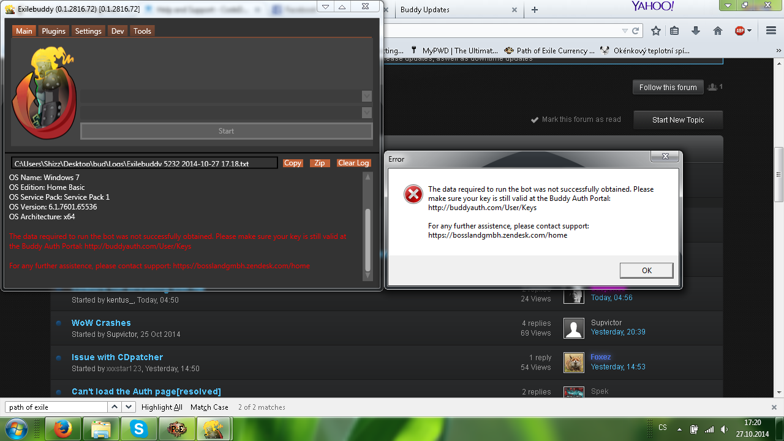
Task: Open the address bar history dropdown arrow
Action: [625, 31]
